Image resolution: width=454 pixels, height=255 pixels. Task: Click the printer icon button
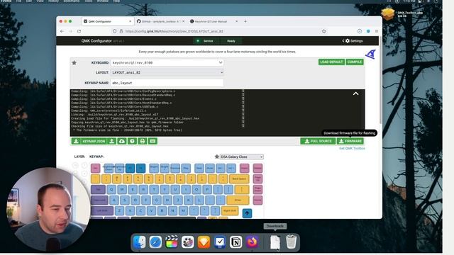(143, 141)
